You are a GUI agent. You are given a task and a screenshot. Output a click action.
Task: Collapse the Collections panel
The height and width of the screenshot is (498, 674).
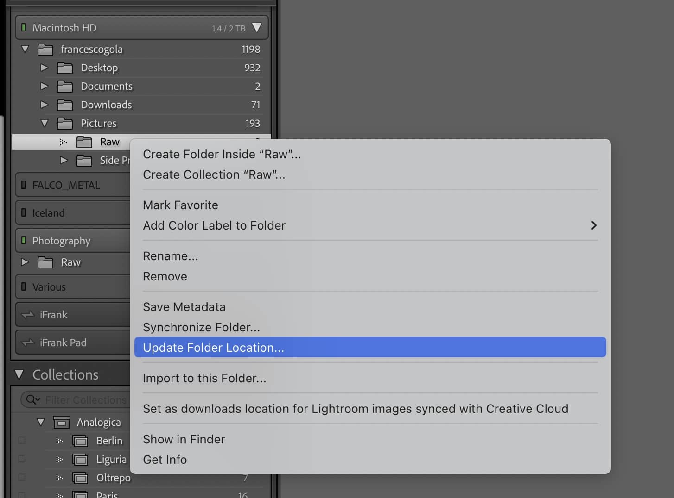tap(19, 374)
